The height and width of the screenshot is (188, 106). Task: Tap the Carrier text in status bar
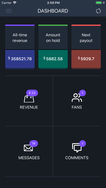click(6, 3)
